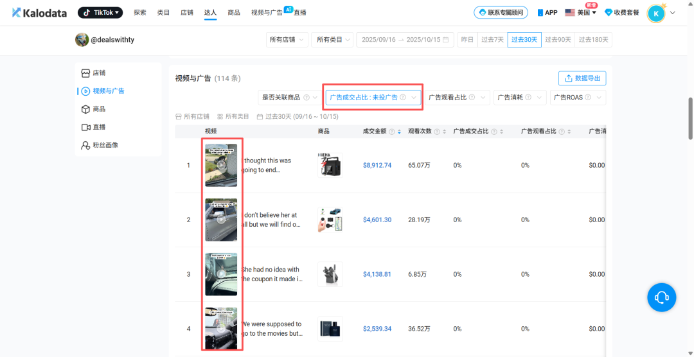Select the 过去7天 time range

pyautogui.click(x=492, y=40)
